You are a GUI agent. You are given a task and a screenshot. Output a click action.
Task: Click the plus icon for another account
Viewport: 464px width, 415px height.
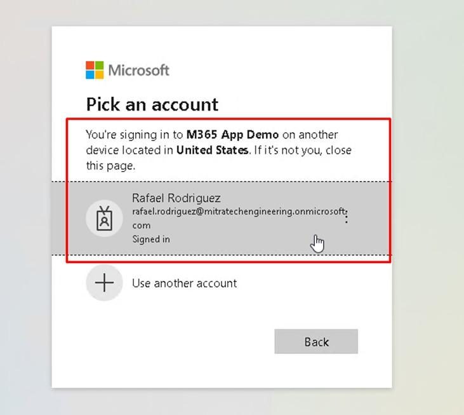tap(104, 283)
